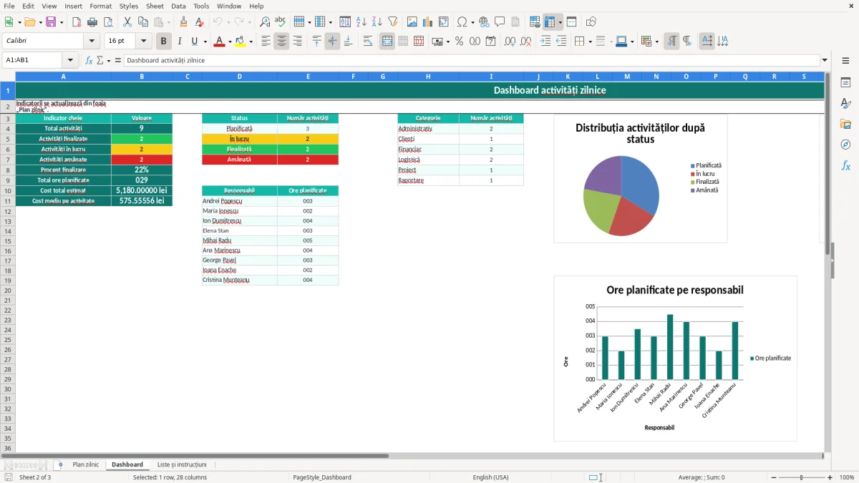Viewport: 859px width, 483px height.
Task: Expand the Font Size dropdown
Action: 144,42
